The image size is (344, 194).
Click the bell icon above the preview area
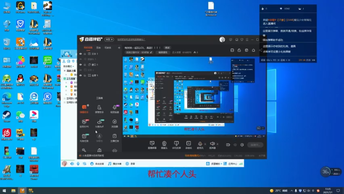253,50
